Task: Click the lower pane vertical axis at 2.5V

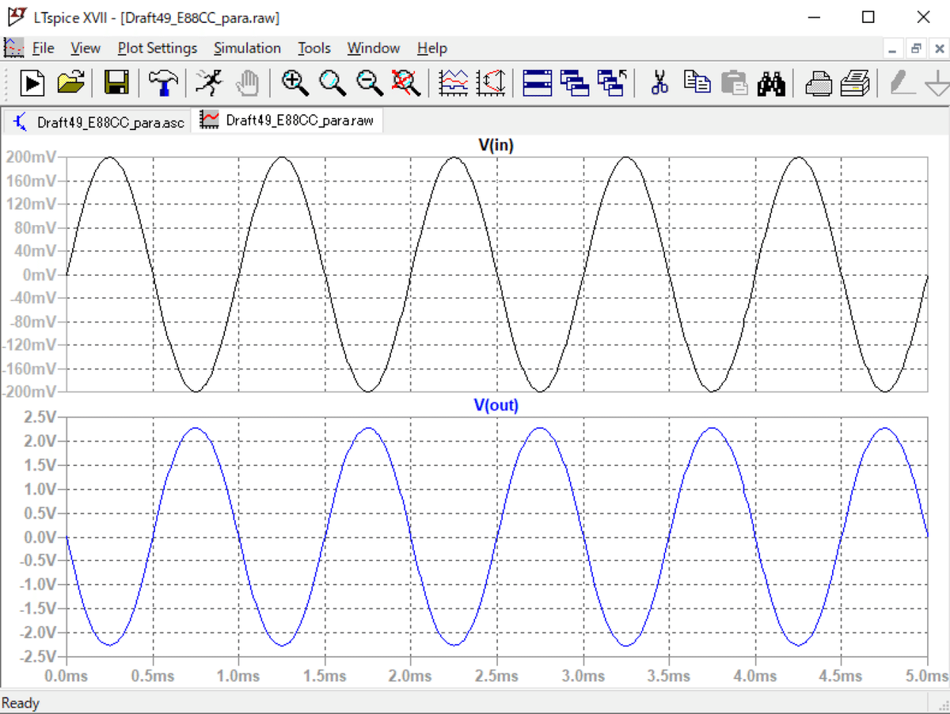Action: pos(40,417)
